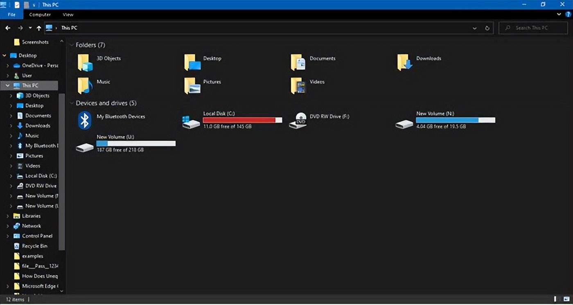Collapse the Devices and drives (5) group

click(x=72, y=103)
